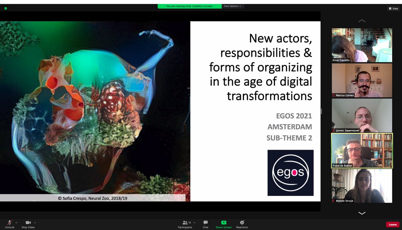402x230 pixels.
Task: Leave the meeting
Action: coord(393,225)
